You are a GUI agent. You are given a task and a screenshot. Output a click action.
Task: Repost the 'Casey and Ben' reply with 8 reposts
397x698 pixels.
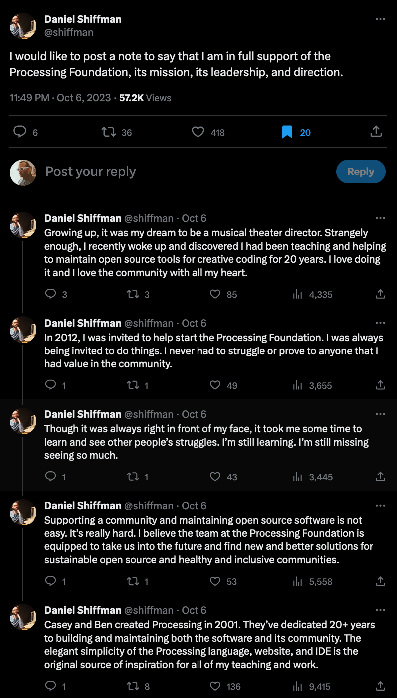pos(132,686)
